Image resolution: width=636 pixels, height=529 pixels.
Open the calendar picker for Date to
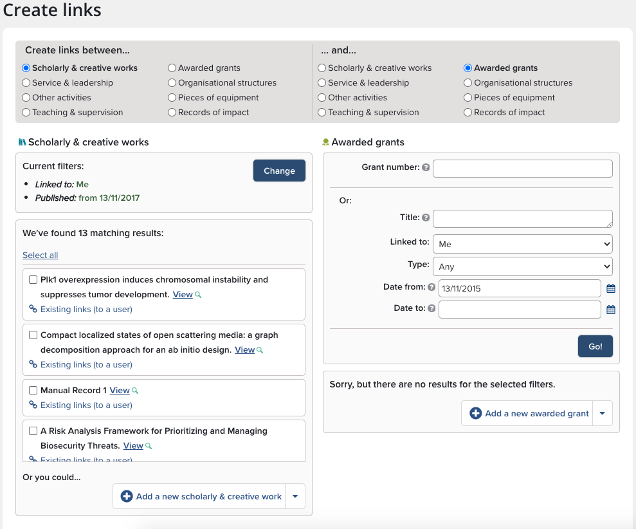point(611,310)
